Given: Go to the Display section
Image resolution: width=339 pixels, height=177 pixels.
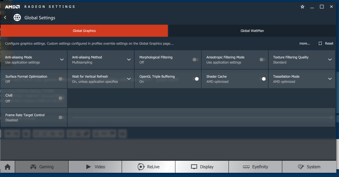Looking at the screenshot, I should click(x=202, y=167).
